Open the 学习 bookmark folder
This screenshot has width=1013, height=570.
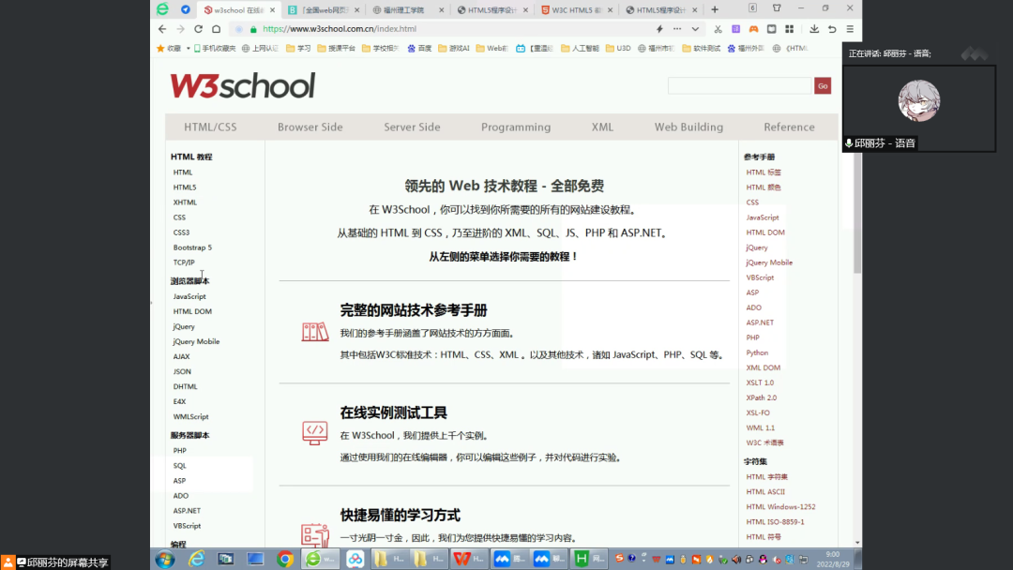click(298, 49)
